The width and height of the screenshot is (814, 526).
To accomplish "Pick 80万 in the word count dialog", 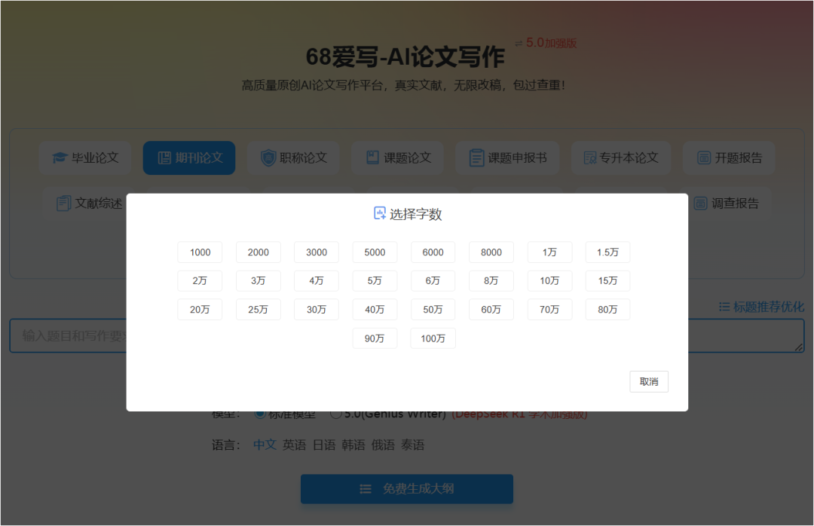I will tap(607, 310).
